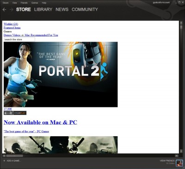The height and width of the screenshot is (169, 185).
Task: Open 'The best game of the year' link
Action: [26, 131]
